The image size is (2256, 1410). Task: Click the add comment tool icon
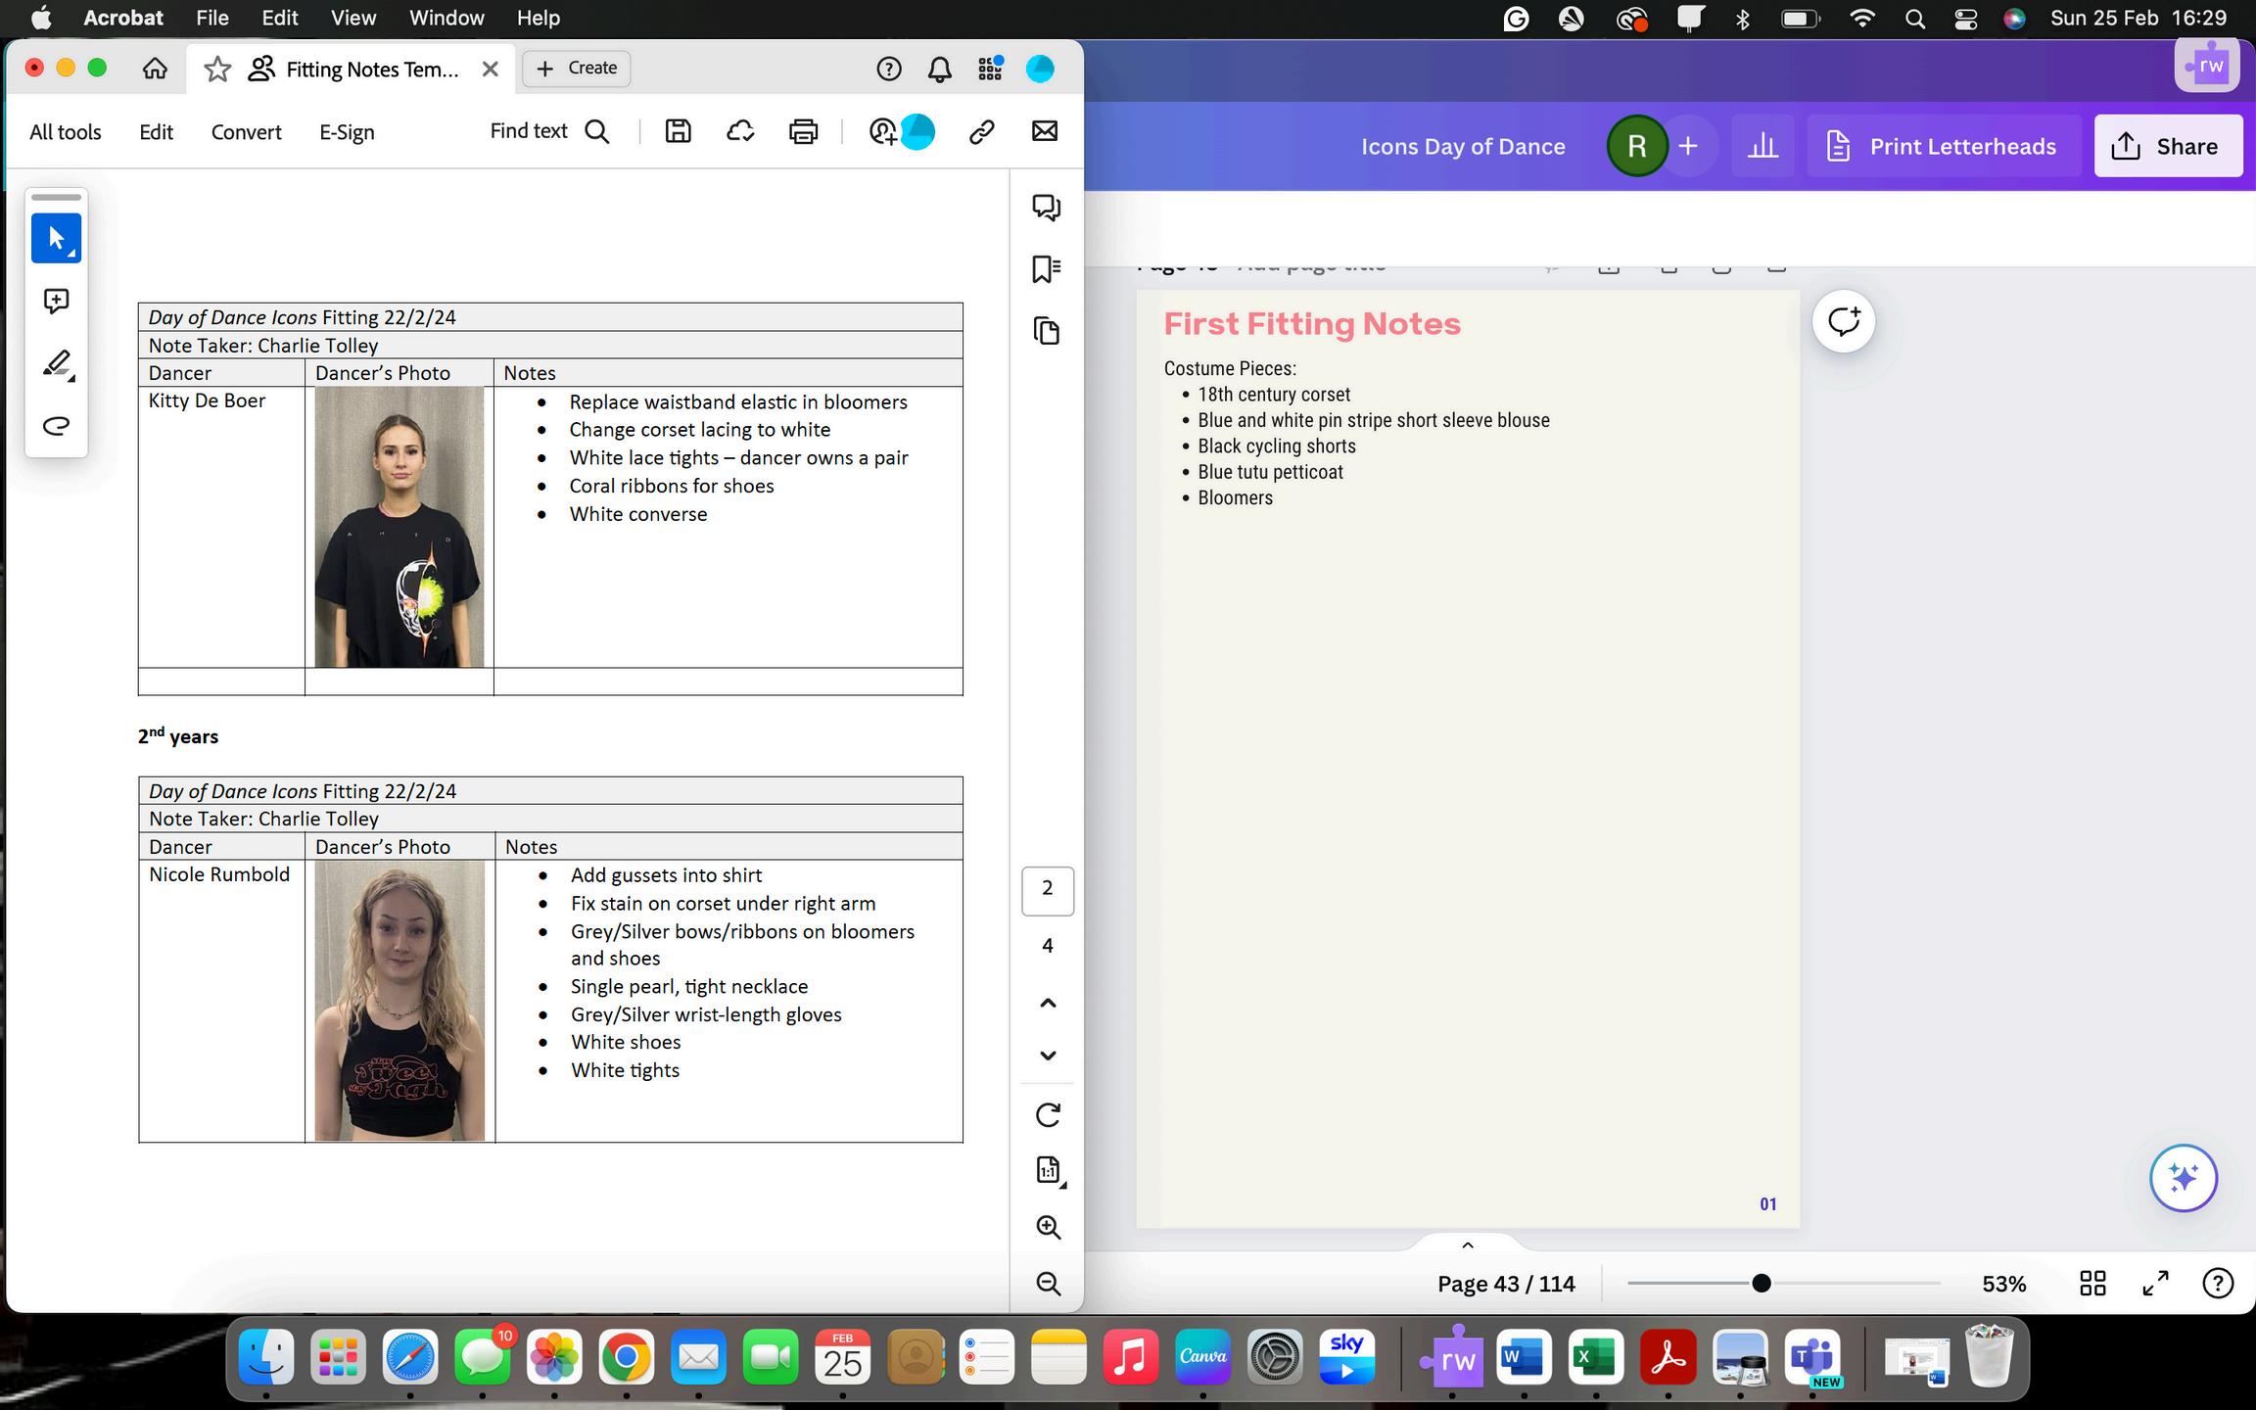point(56,301)
